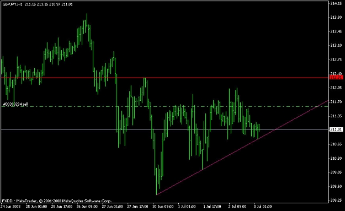
Task: Click the 25 Jun 17:00 time label
Action: pyautogui.click(x=62, y=207)
